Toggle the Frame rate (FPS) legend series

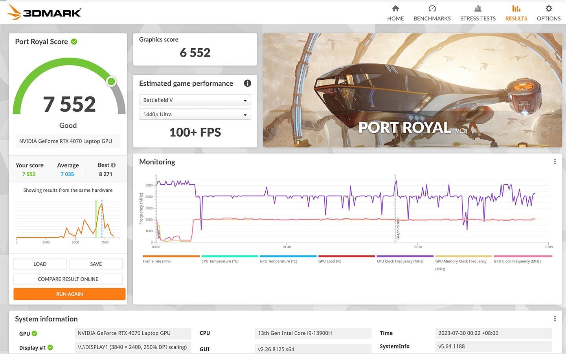pyautogui.click(x=157, y=261)
